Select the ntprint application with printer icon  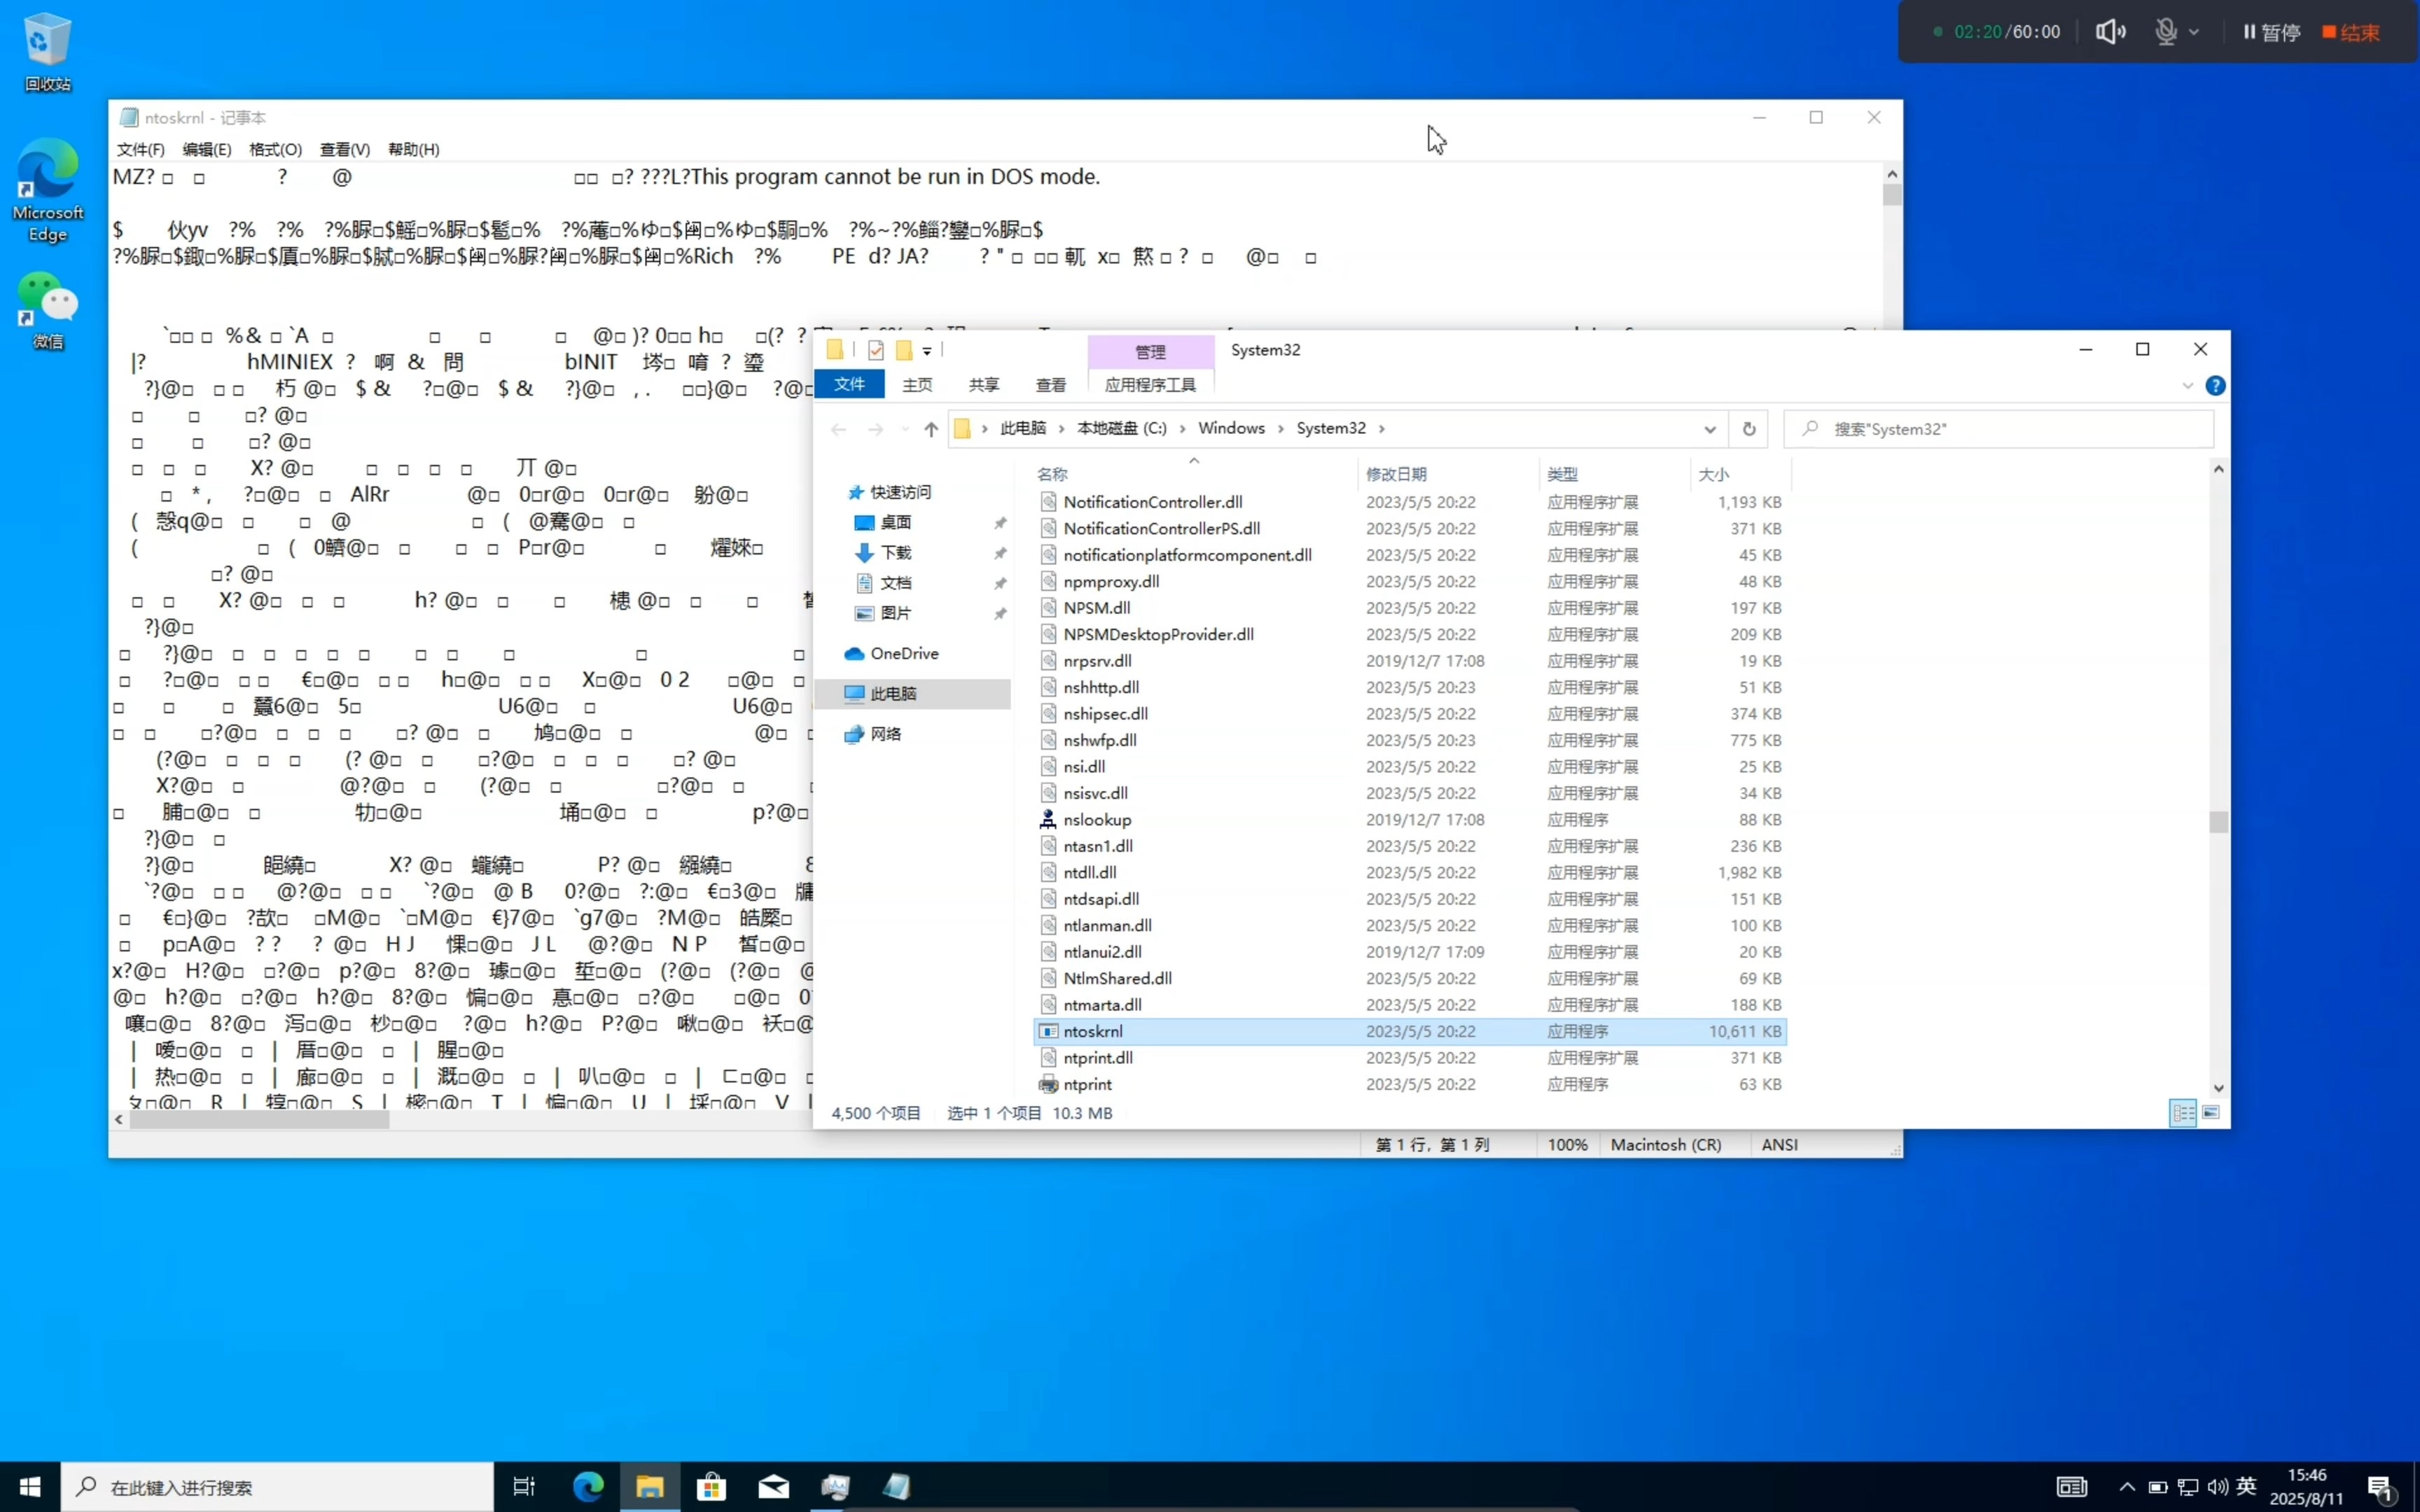click(1410, 1084)
